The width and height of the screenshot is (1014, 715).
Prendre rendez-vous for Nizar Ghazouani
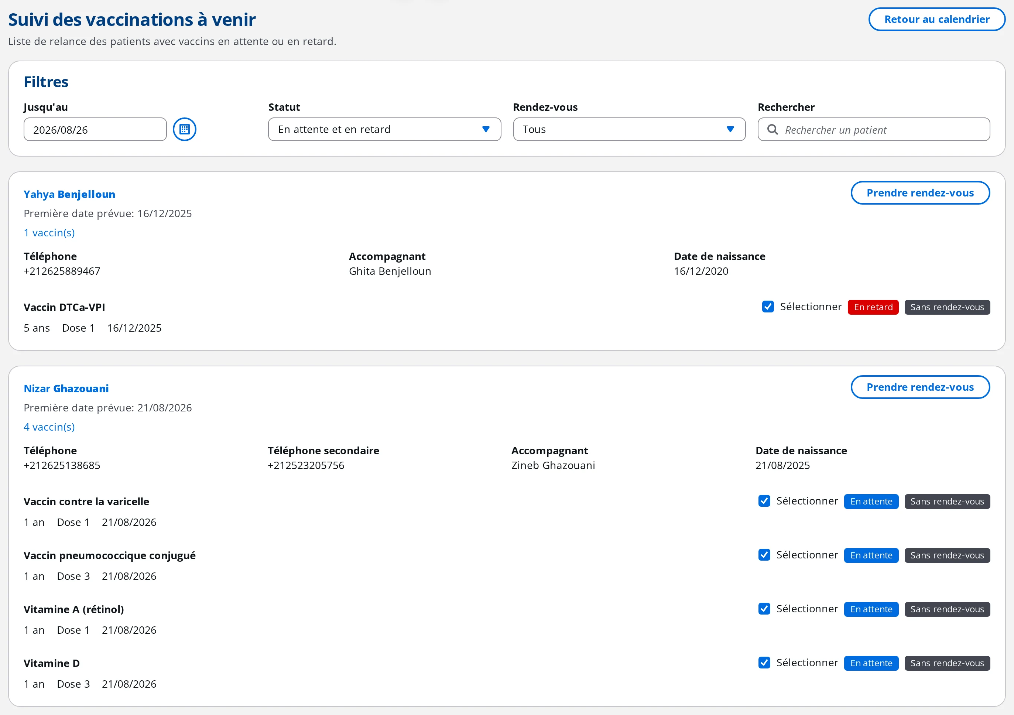coord(920,387)
